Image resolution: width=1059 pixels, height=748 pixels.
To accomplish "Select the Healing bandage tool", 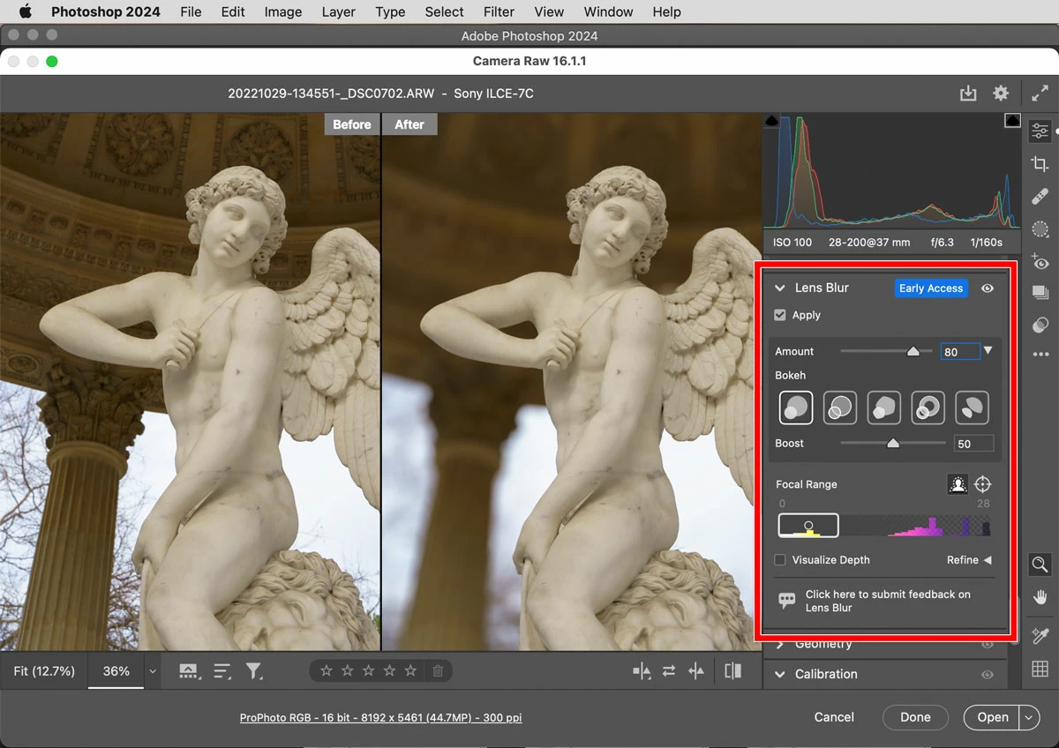I will coord(1040,196).
